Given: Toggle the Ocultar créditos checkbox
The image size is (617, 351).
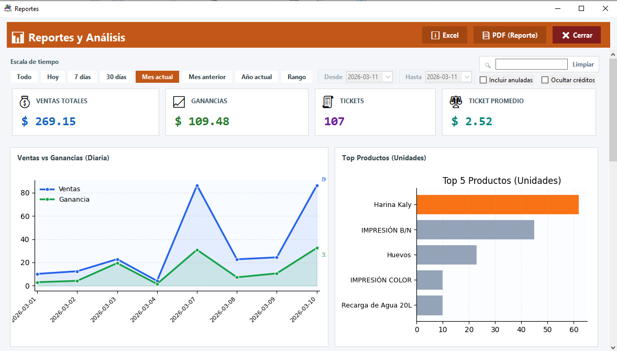Looking at the screenshot, I should (545, 80).
